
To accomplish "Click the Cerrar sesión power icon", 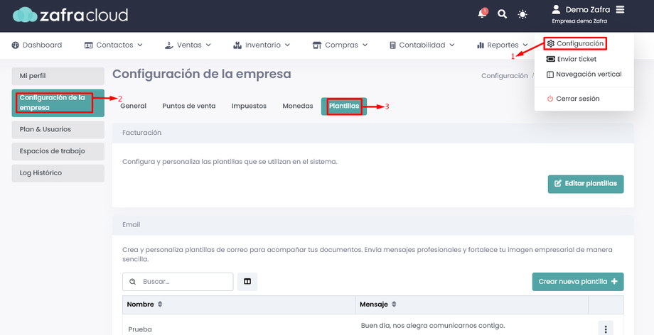I will (550, 99).
